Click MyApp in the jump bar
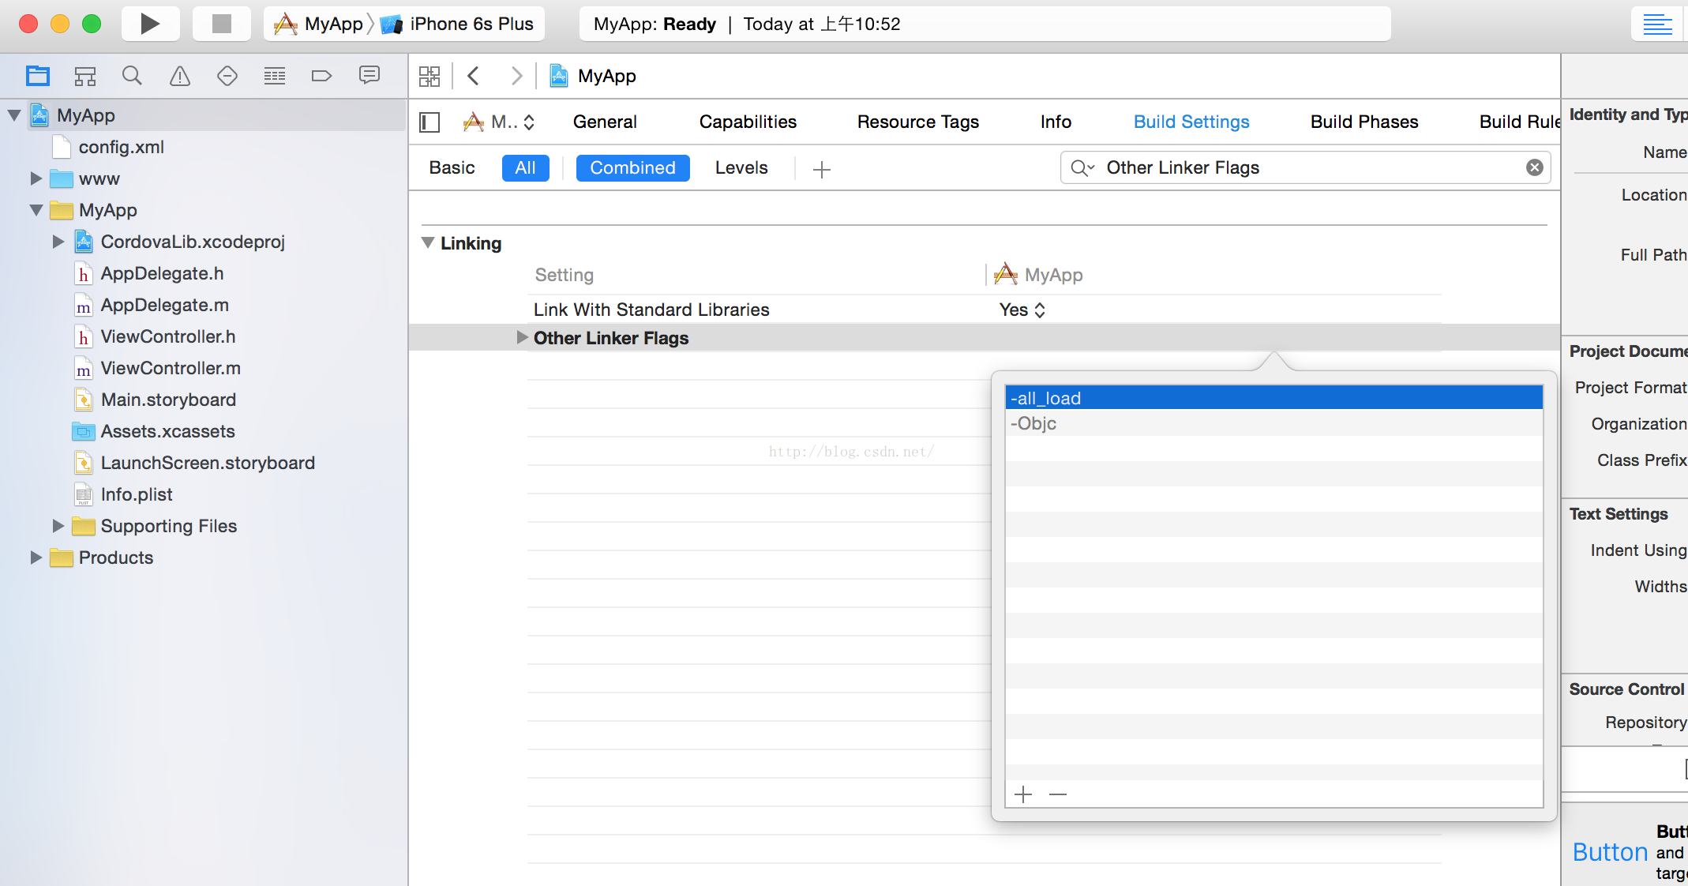Screen dimensions: 1688x886 pyautogui.click(x=592, y=76)
